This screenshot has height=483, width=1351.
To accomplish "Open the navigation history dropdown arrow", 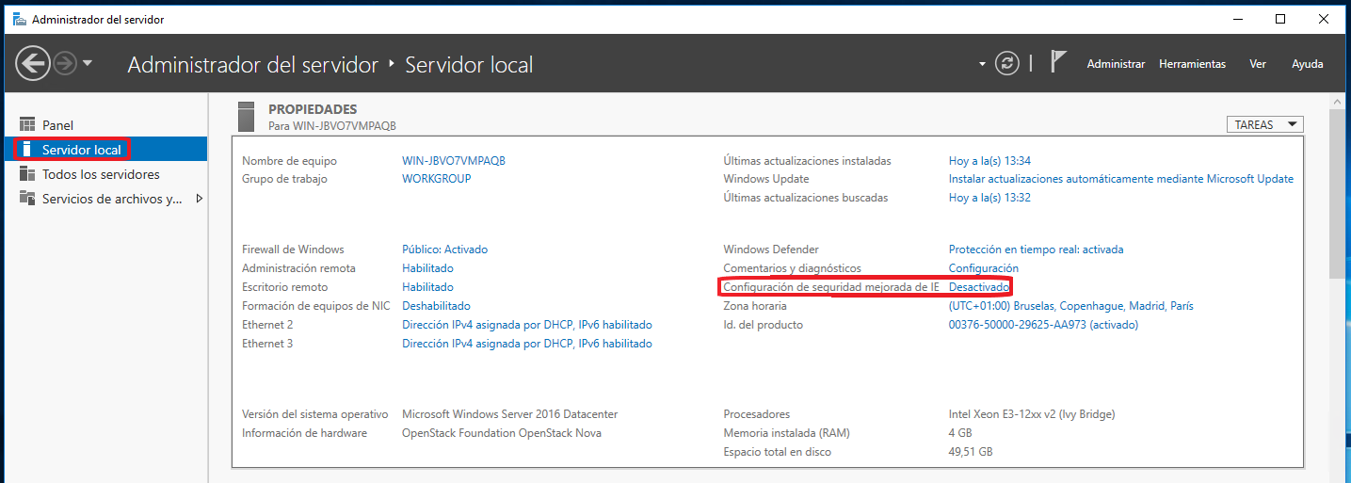I will coord(88,64).
